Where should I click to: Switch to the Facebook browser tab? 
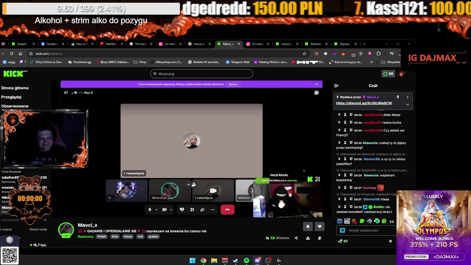click(52, 44)
